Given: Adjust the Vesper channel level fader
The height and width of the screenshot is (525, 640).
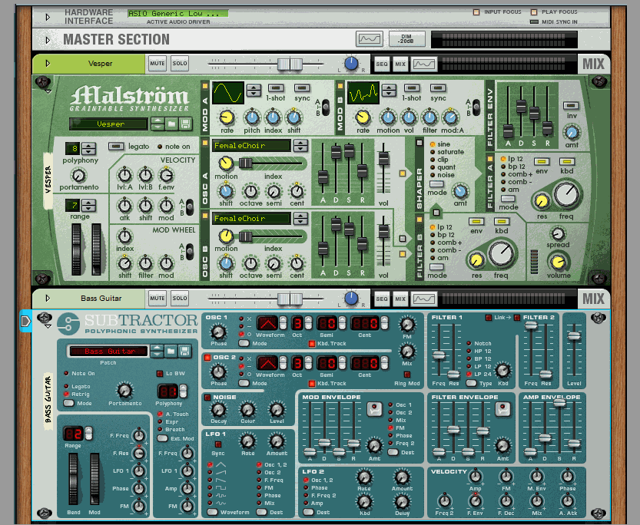Looking at the screenshot, I should [290, 64].
